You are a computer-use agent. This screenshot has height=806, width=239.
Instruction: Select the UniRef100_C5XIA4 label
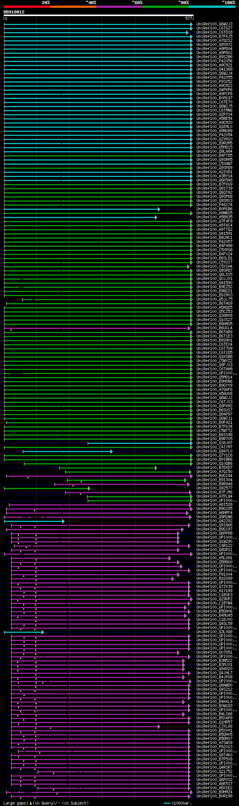[214, 266]
